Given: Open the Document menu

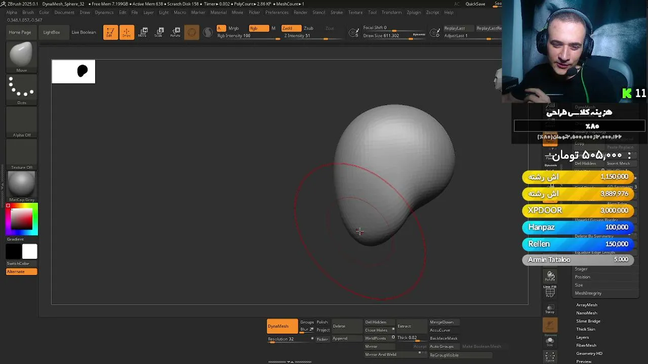Looking at the screenshot, I should [x=64, y=12].
